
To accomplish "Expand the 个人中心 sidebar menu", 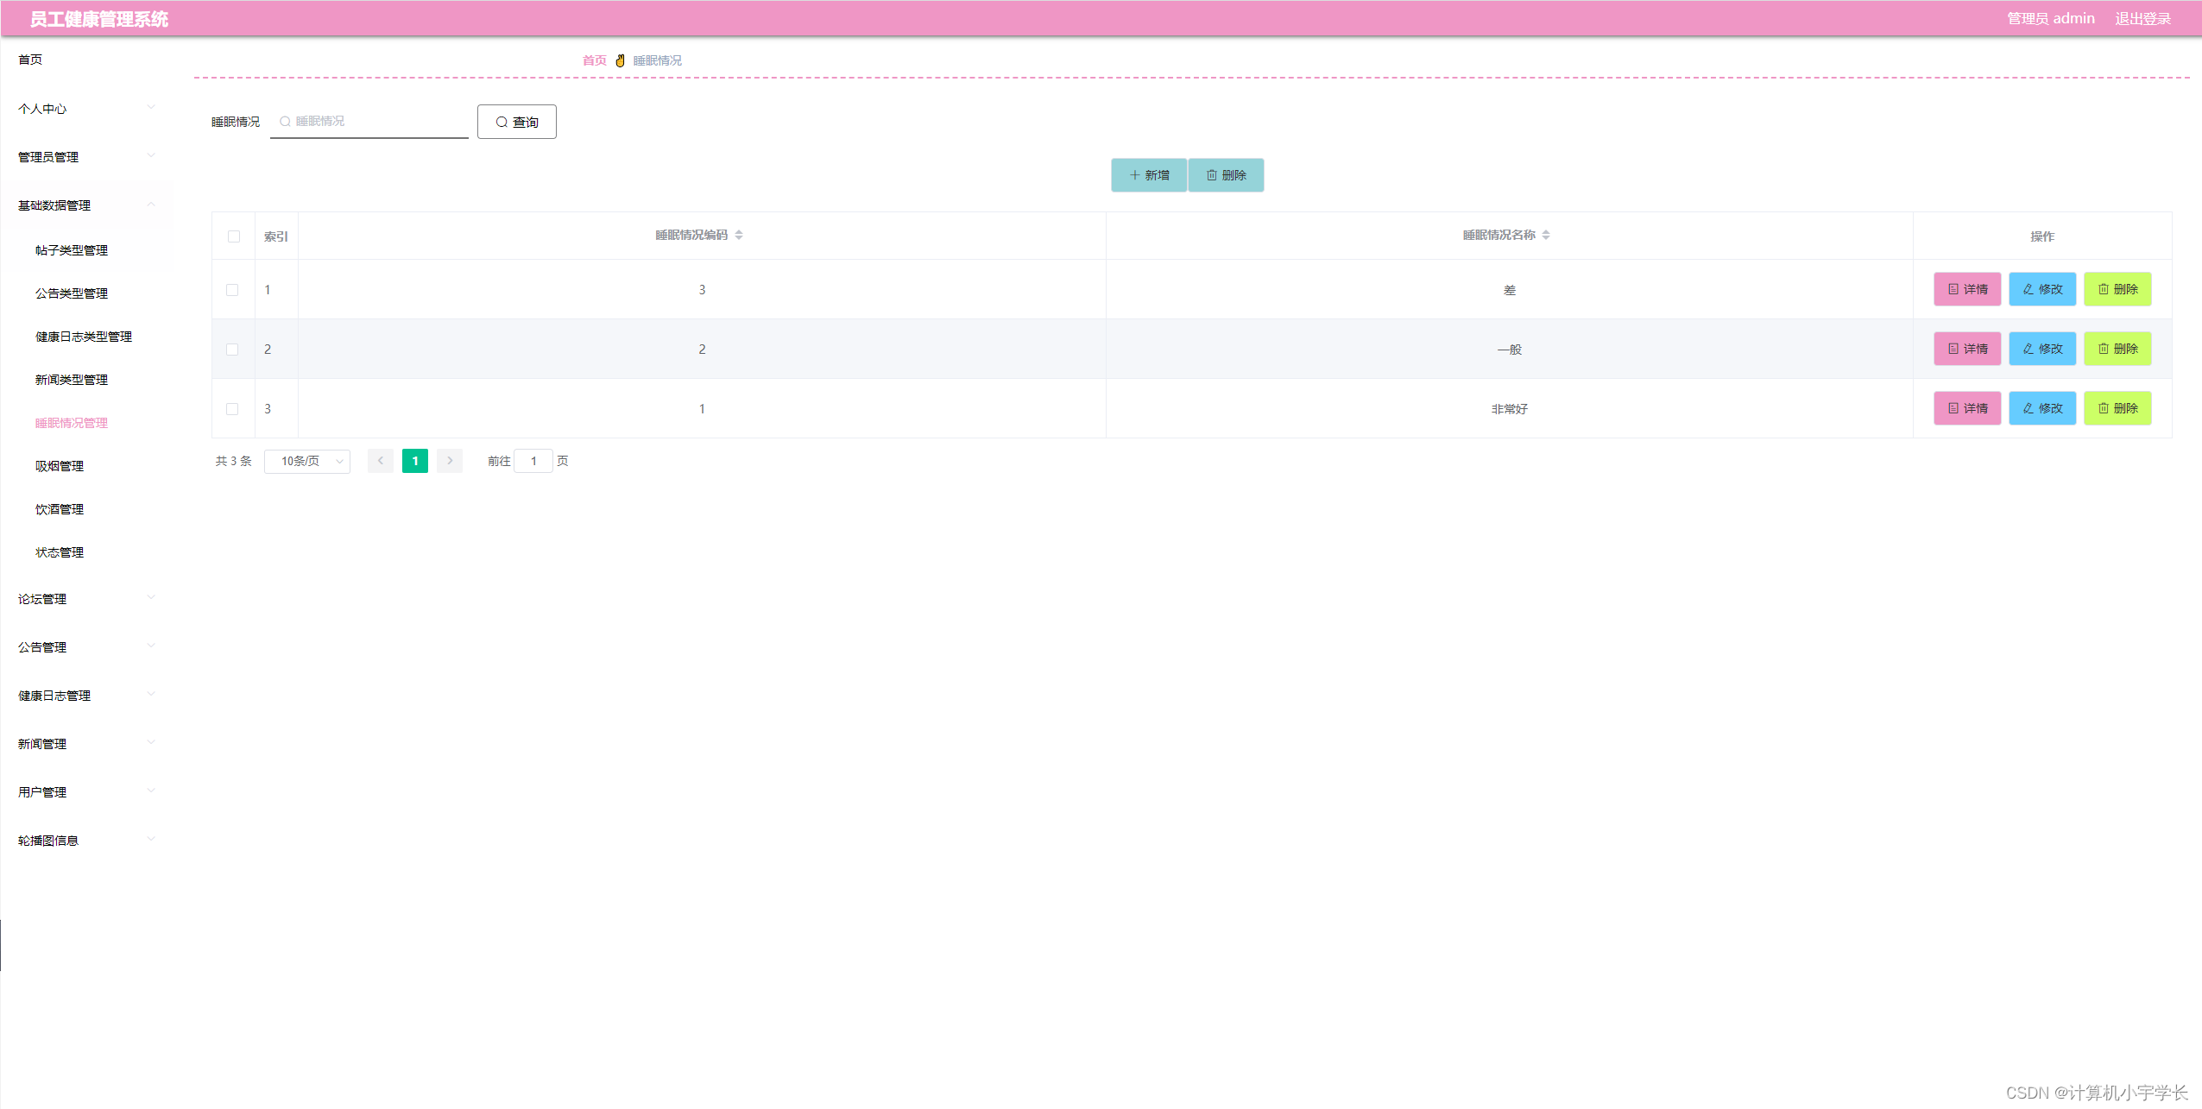I will (x=86, y=109).
